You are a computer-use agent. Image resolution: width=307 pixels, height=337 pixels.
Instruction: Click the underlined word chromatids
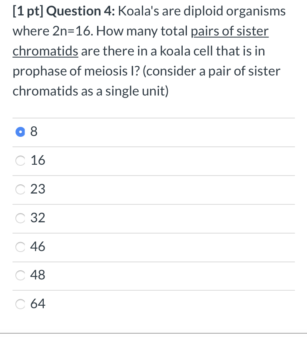45,51
